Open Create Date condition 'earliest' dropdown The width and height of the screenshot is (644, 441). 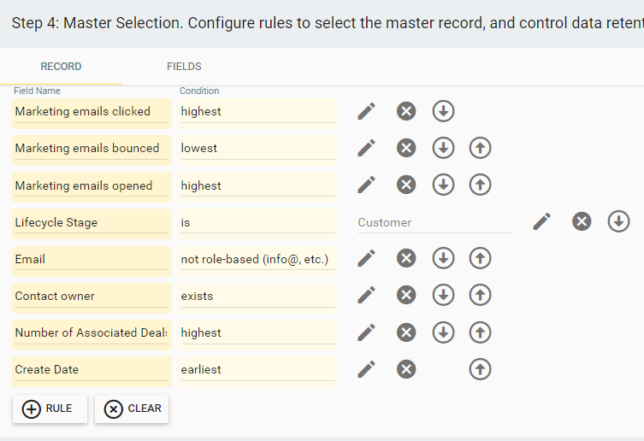coord(257,370)
